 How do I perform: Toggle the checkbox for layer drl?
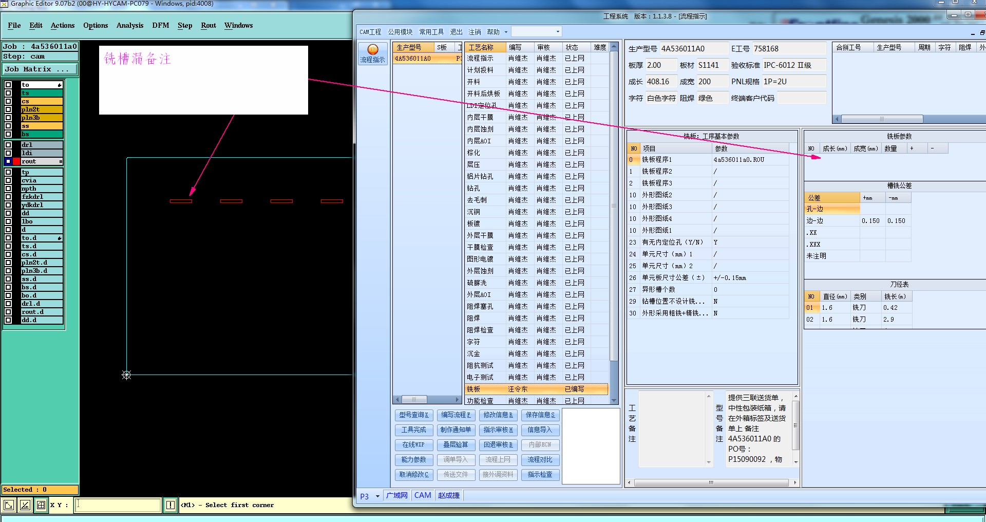pos(8,145)
